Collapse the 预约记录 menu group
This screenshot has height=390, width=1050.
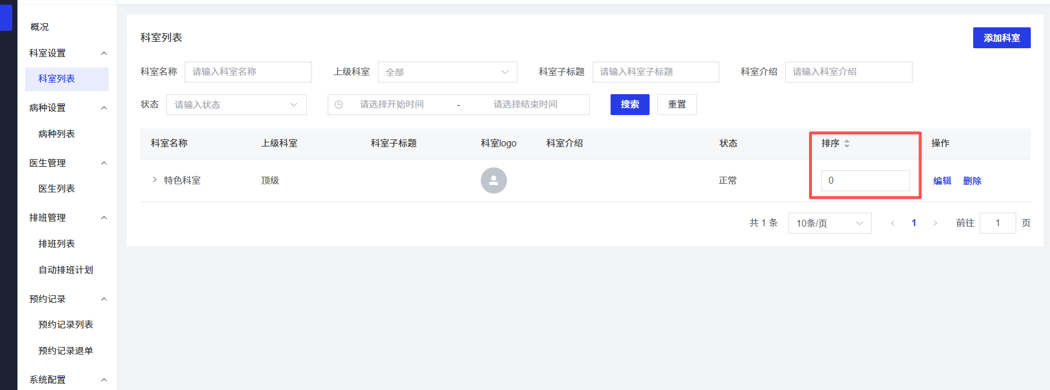coord(104,299)
